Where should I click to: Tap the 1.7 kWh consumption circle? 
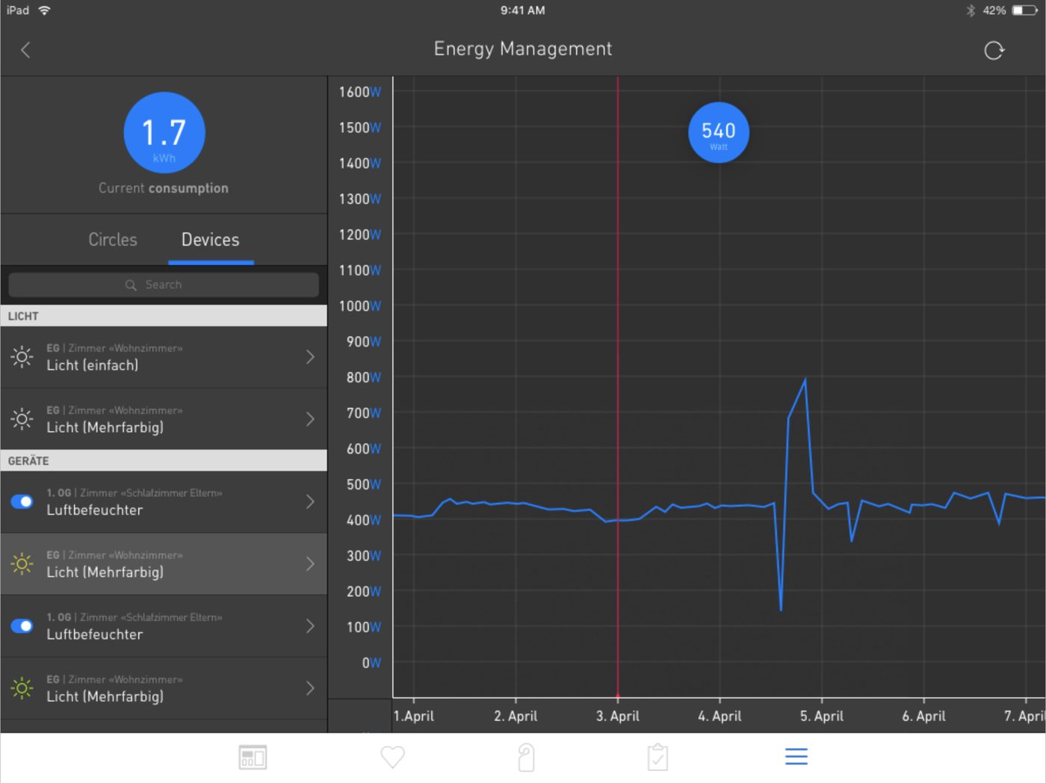(164, 133)
